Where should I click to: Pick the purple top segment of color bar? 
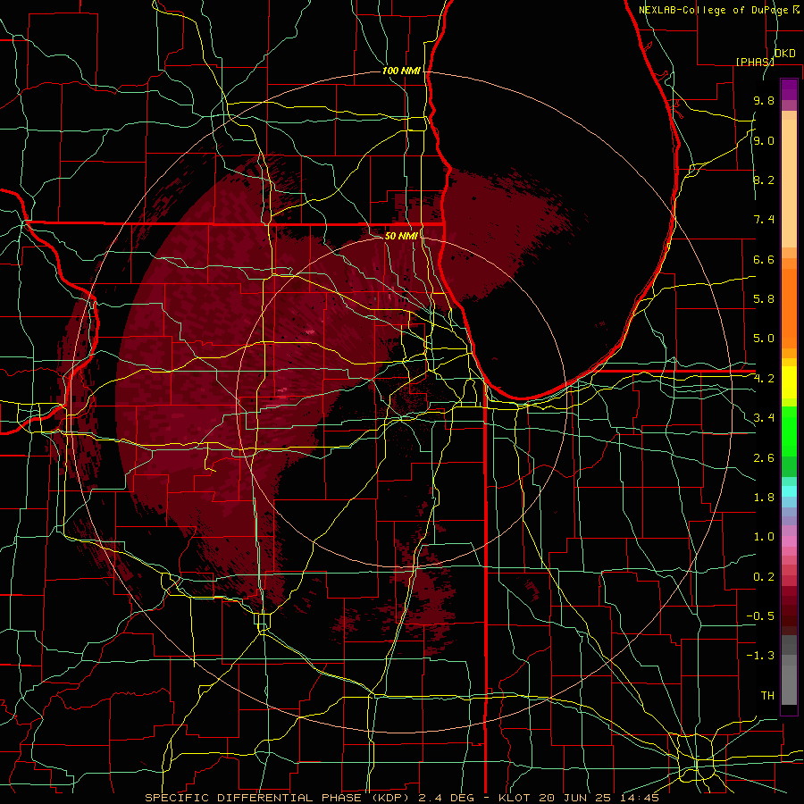pos(789,89)
